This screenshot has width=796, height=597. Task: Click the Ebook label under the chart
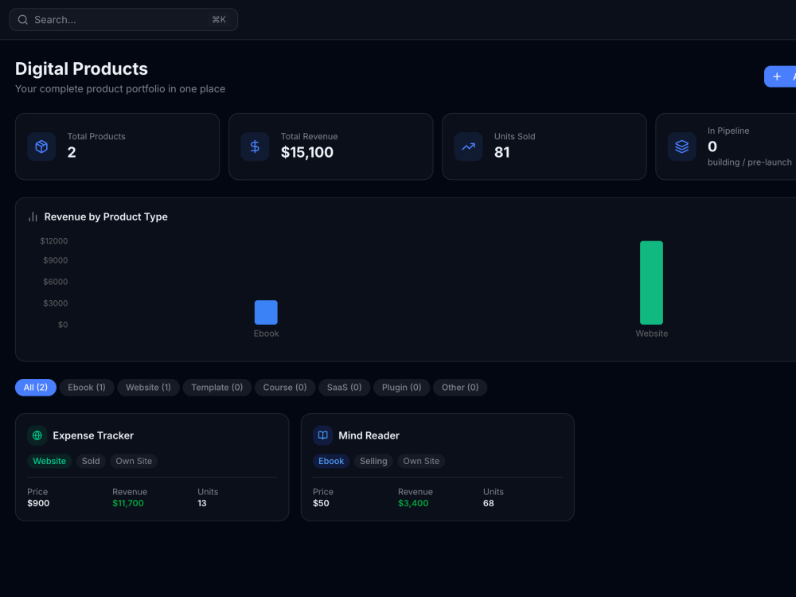(266, 334)
